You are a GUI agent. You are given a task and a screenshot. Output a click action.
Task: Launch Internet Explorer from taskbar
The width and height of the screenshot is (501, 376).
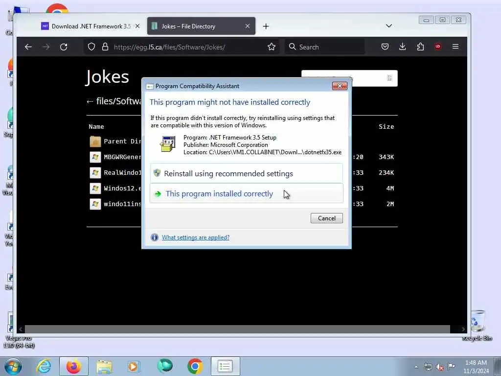point(44,366)
